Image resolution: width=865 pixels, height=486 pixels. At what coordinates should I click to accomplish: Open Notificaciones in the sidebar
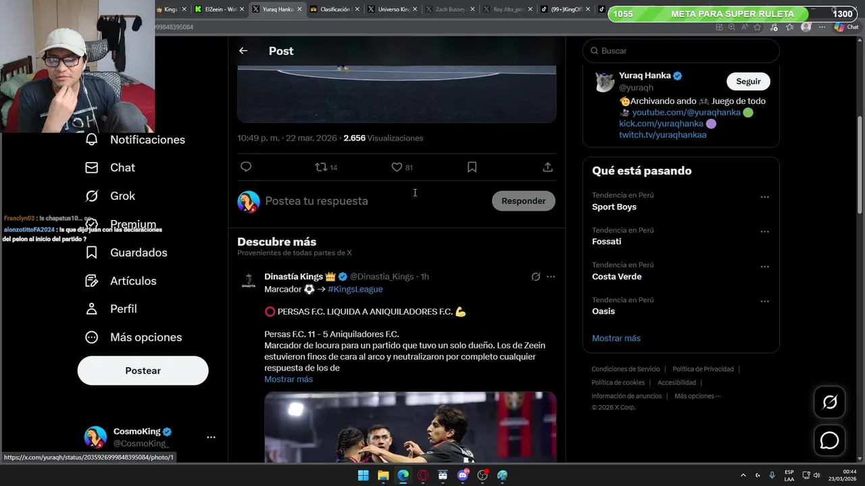[135, 140]
